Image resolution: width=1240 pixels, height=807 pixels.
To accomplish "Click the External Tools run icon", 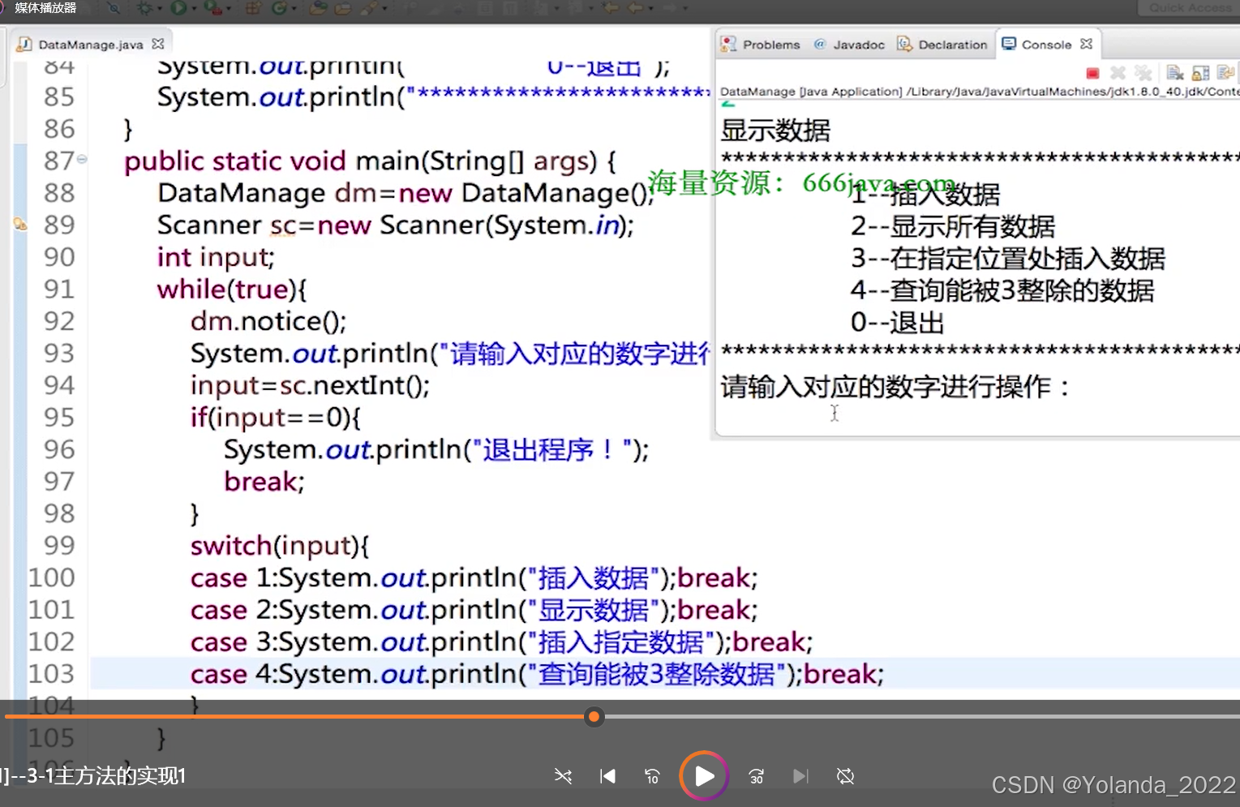I will (x=213, y=7).
